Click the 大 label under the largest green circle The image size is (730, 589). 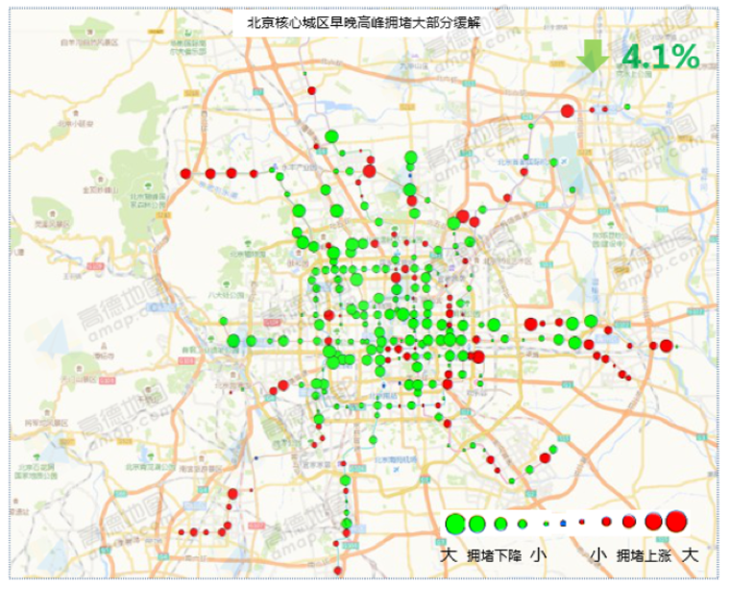pyautogui.click(x=449, y=555)
